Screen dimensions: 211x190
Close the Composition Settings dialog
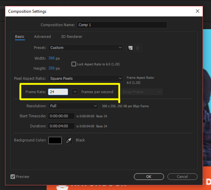pos(197,11)
